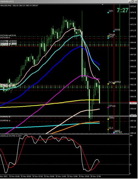Select the magenta DPivot marker

pyautogui.click(x=108, y=107)
